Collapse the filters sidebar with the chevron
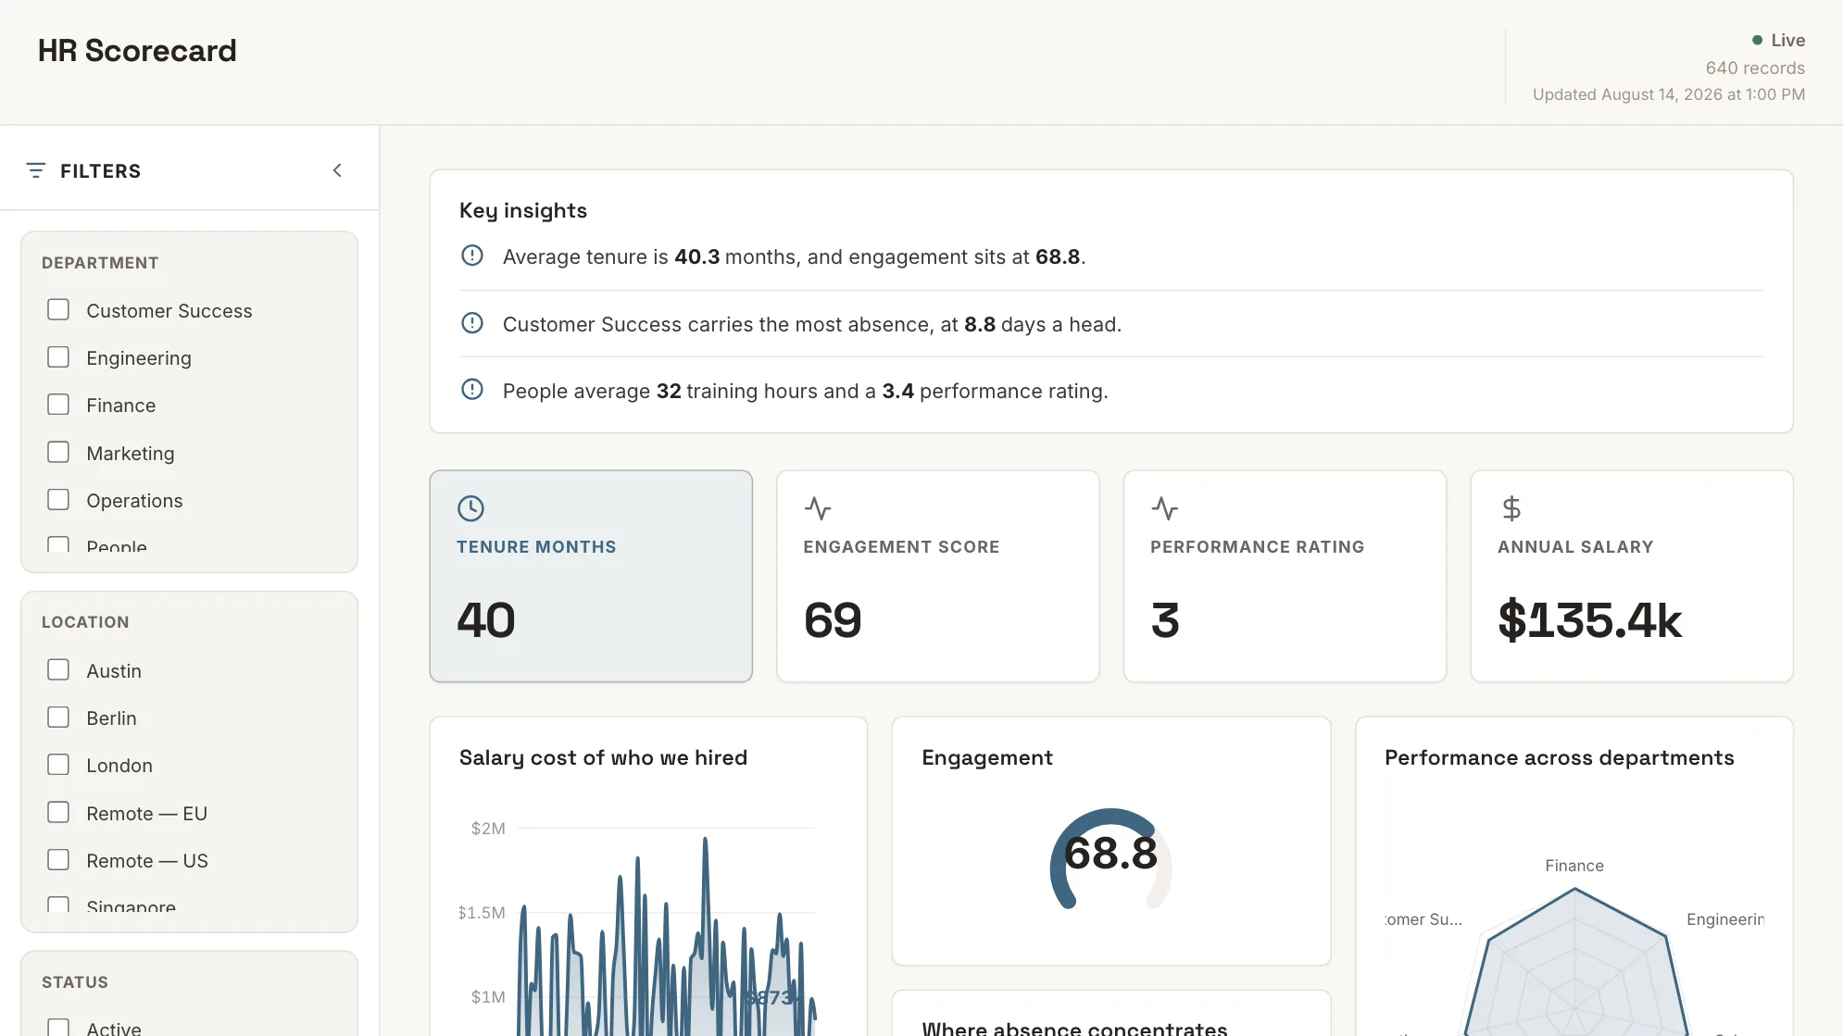1843x1036 pixels. (x=337, y=170)
